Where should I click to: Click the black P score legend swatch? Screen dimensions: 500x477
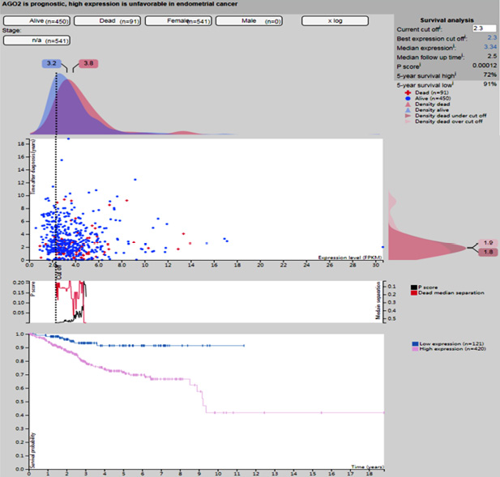[x=414, y=287]
